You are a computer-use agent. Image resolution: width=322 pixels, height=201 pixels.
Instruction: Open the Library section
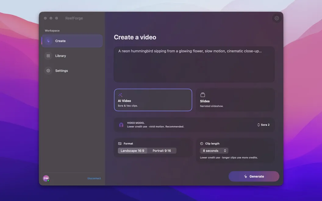(72, 56)
